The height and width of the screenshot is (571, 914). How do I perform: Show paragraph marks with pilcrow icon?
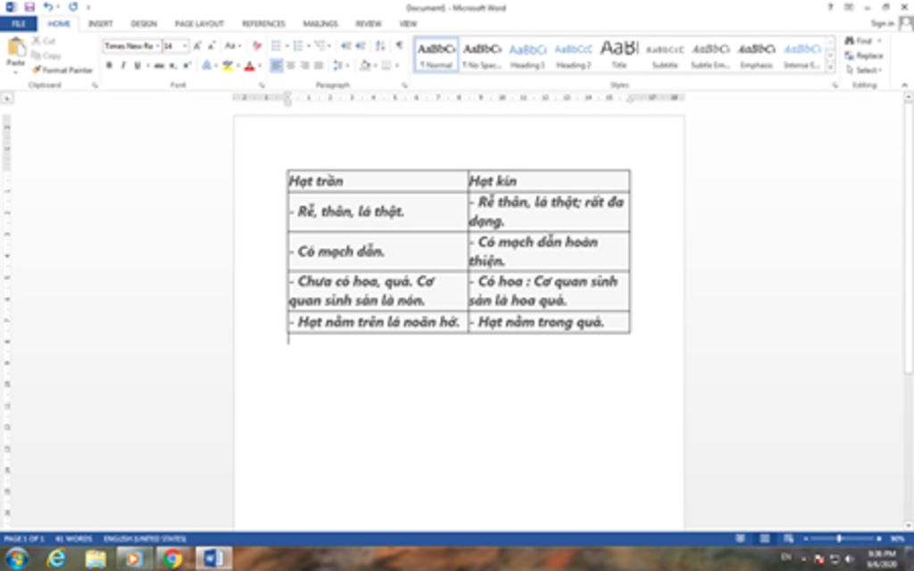[399, 46]
